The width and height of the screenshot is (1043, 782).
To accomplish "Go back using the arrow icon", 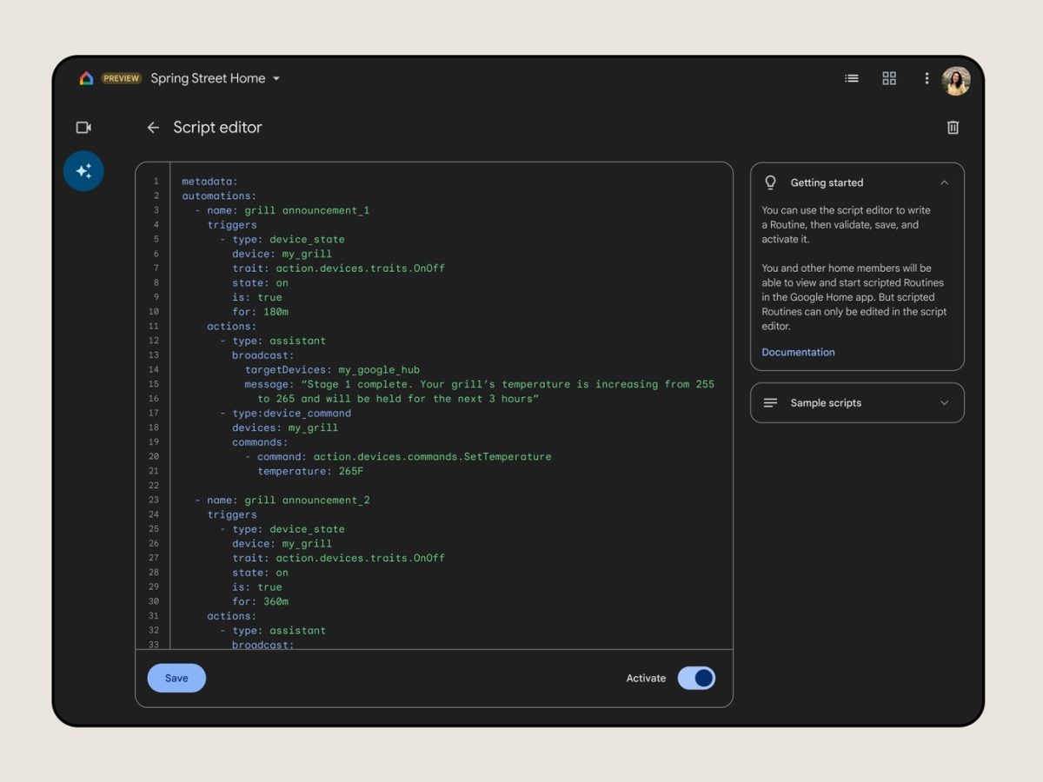I will click(153, 128).
